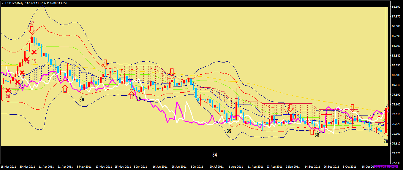Click the 82.590 price scale label

[396, 65]
